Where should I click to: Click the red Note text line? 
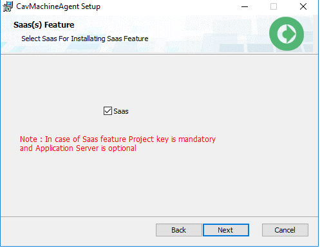(118, 139)
